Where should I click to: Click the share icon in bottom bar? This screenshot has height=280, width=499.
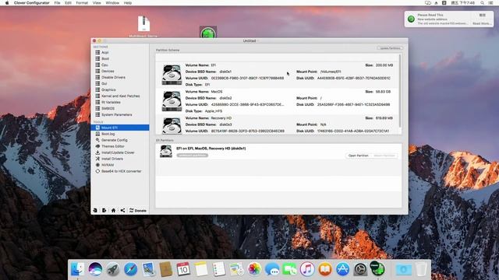(122, 211)
